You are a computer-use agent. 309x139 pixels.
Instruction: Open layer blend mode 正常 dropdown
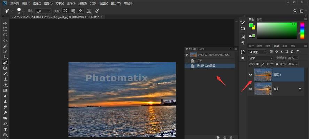coord(261,58)
